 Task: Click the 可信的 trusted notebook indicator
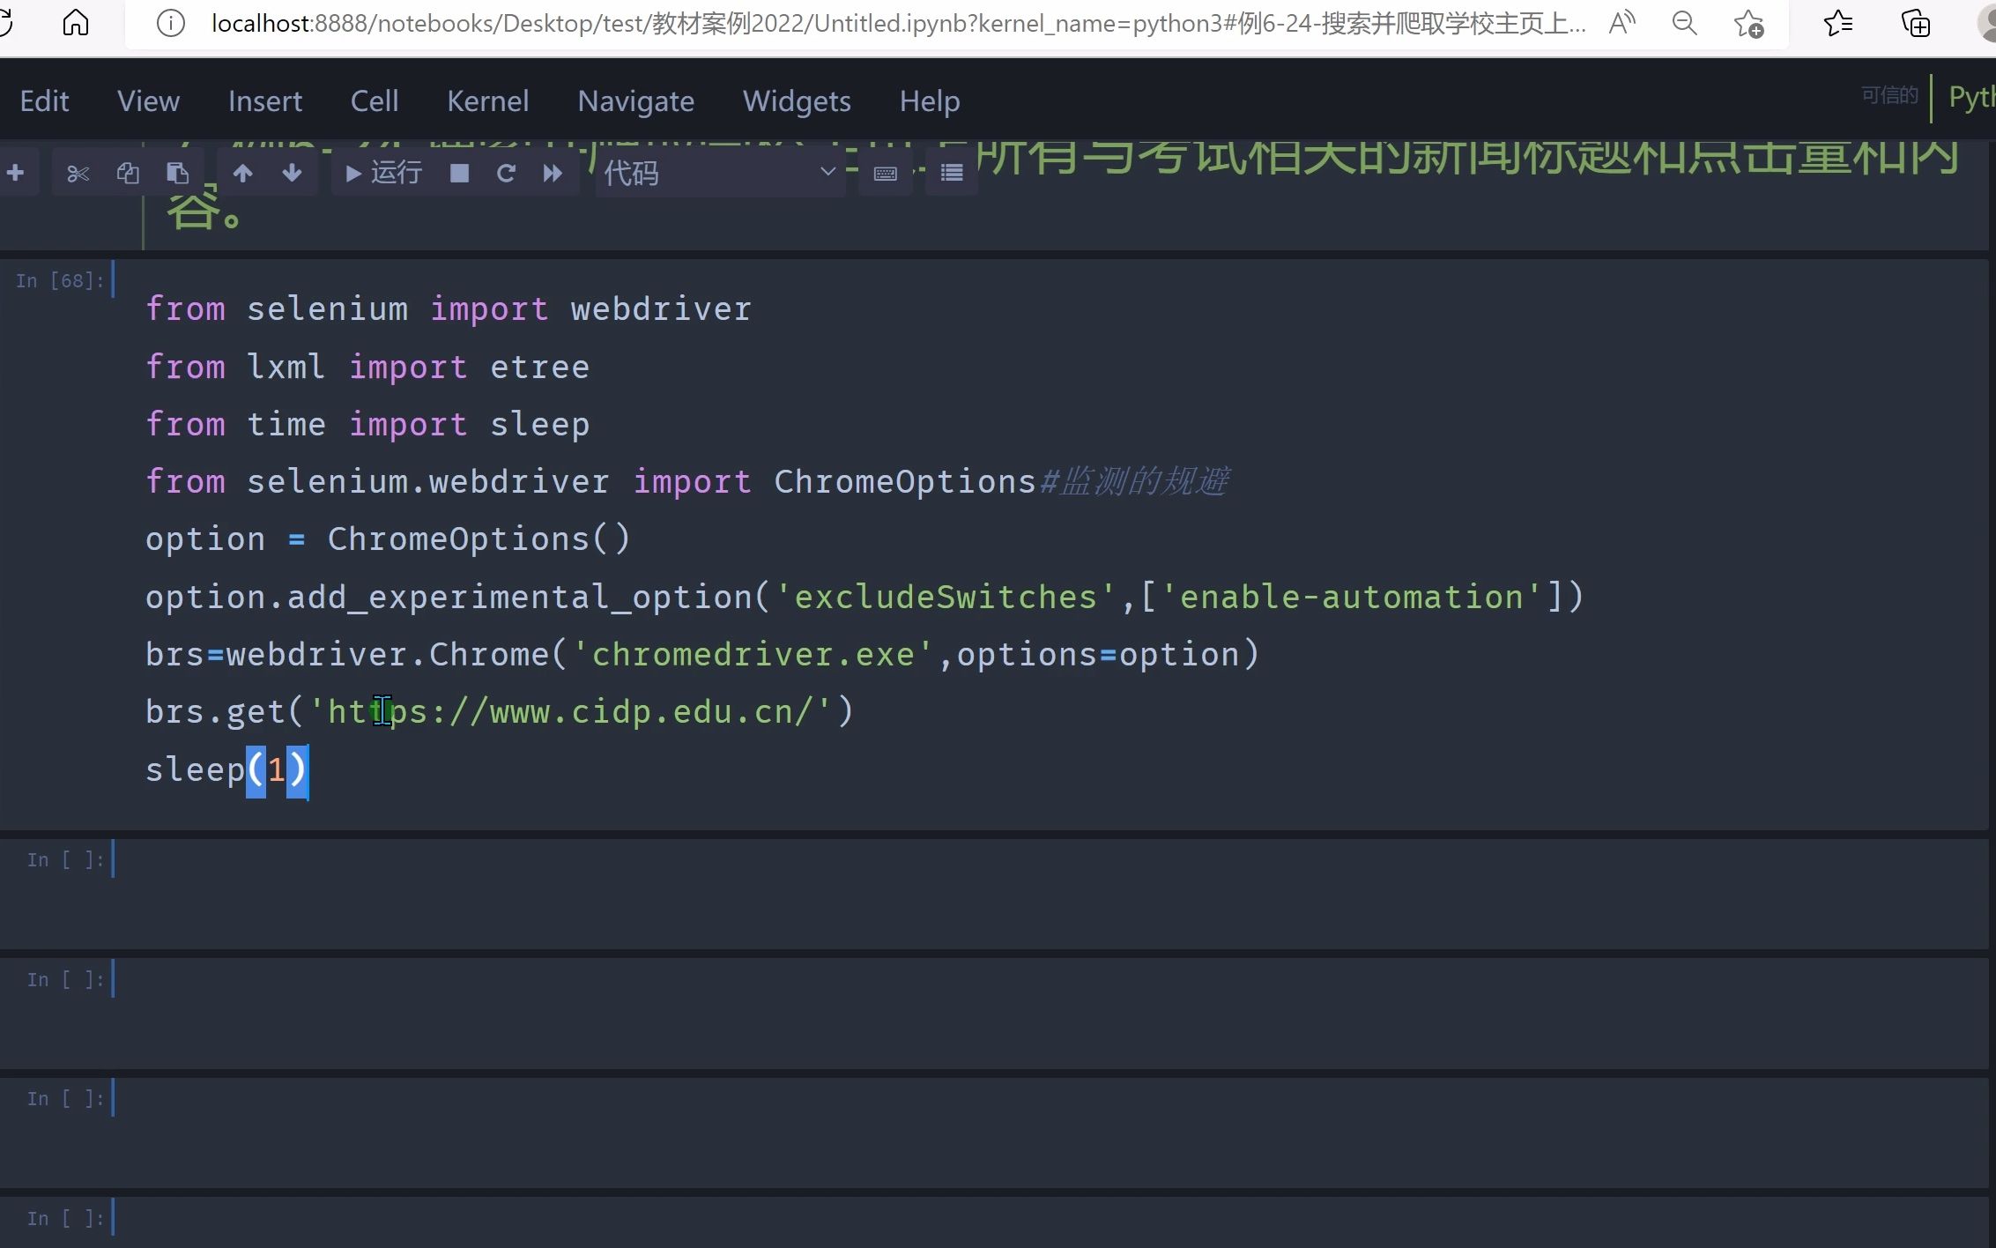coord(1889,95)
